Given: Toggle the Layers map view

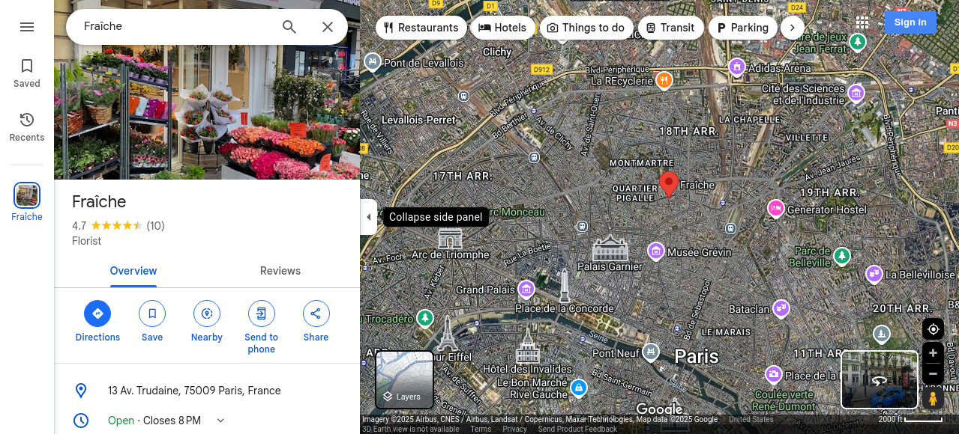Looking at the screenshot, I should pyautogui.click(x=404, y=379).
